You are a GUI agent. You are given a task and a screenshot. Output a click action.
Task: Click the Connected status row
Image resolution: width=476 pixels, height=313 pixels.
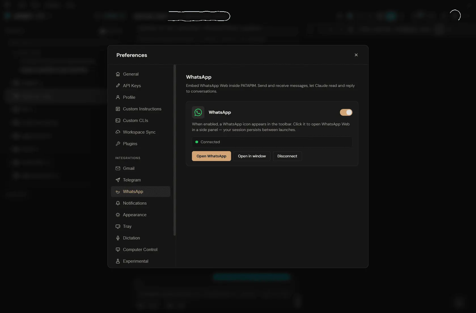coord(272,142)
